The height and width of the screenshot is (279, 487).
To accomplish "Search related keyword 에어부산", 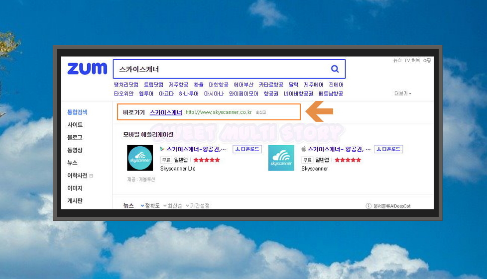I will 244,85.
